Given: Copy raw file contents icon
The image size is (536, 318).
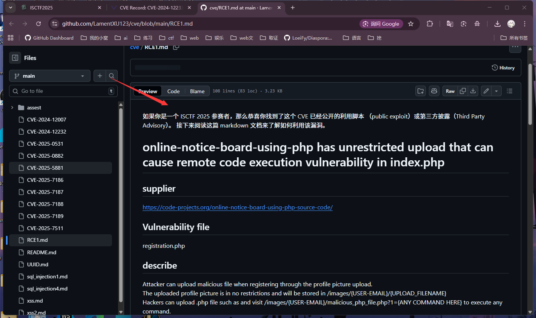Looking at the screenshot, I should (x=463, y=91).
